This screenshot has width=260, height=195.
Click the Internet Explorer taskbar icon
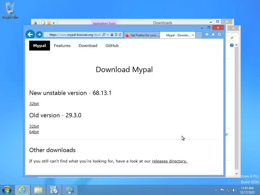point(22,190)
